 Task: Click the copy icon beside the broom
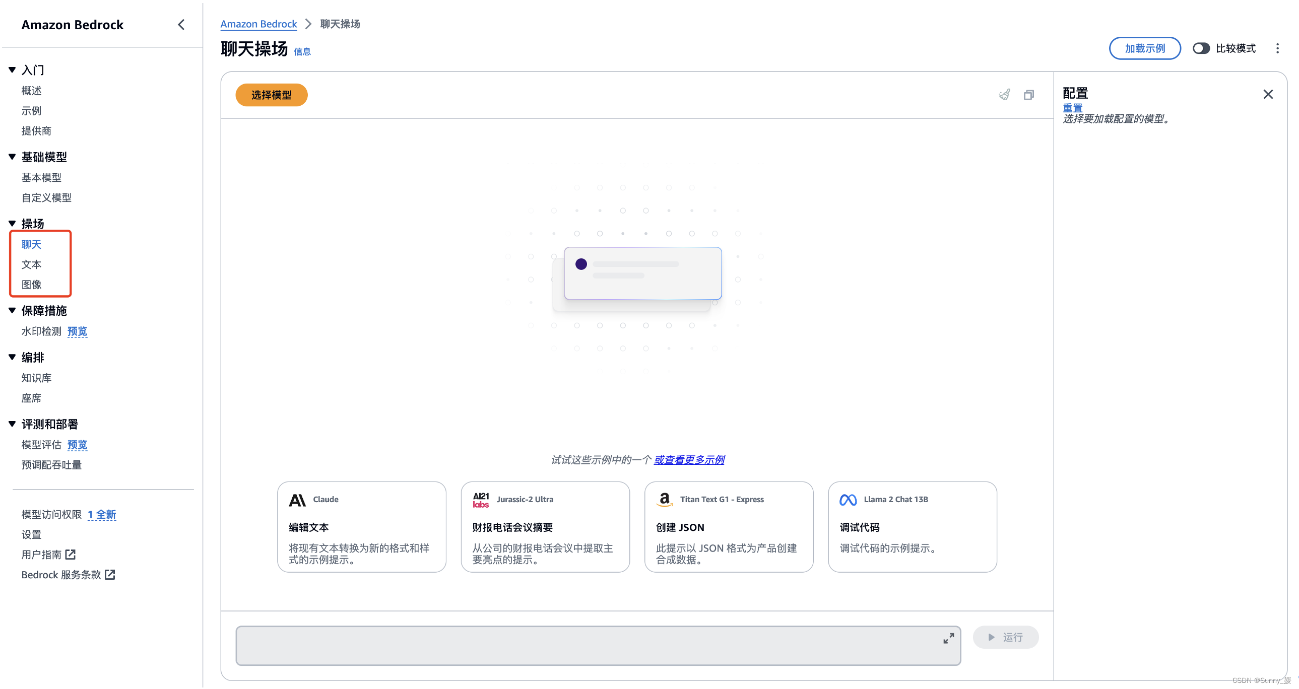point(1029,95)
